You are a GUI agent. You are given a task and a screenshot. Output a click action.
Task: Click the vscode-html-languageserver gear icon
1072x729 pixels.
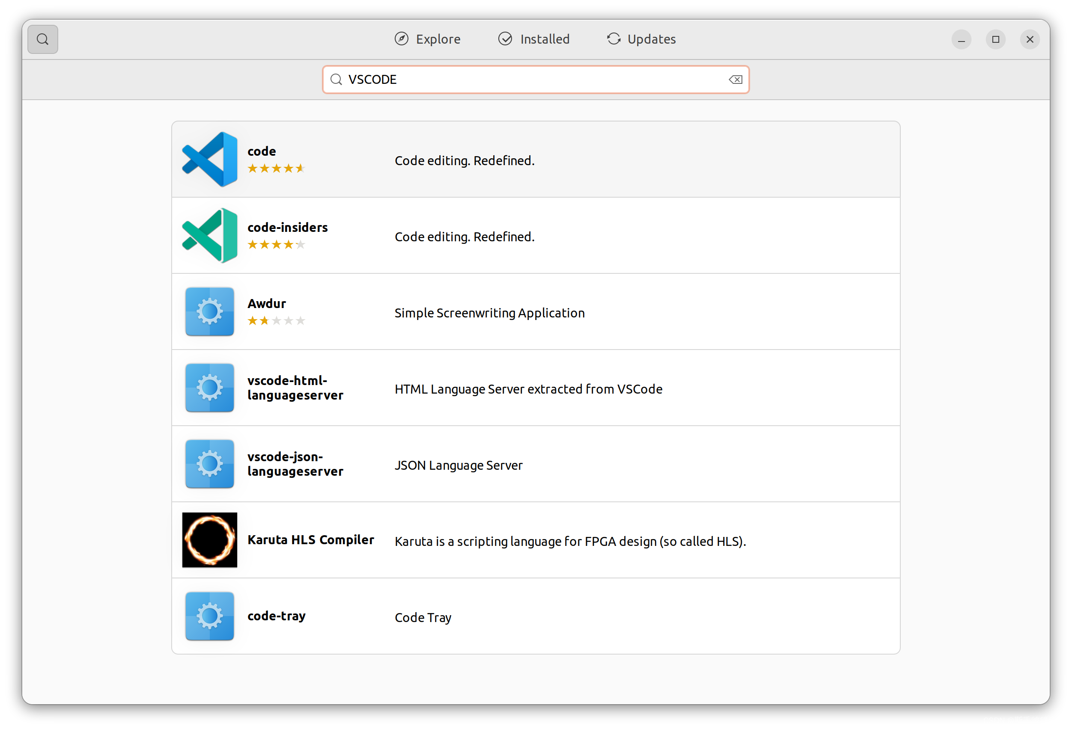tap(210, 388)
